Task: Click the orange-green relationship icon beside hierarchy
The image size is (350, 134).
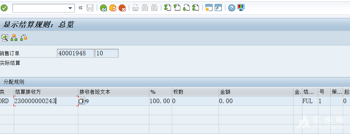Action: tap(23, 37)
